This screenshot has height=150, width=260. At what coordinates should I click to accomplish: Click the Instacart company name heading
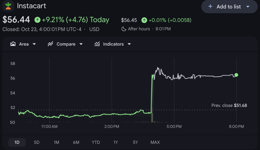click(31, 6)
